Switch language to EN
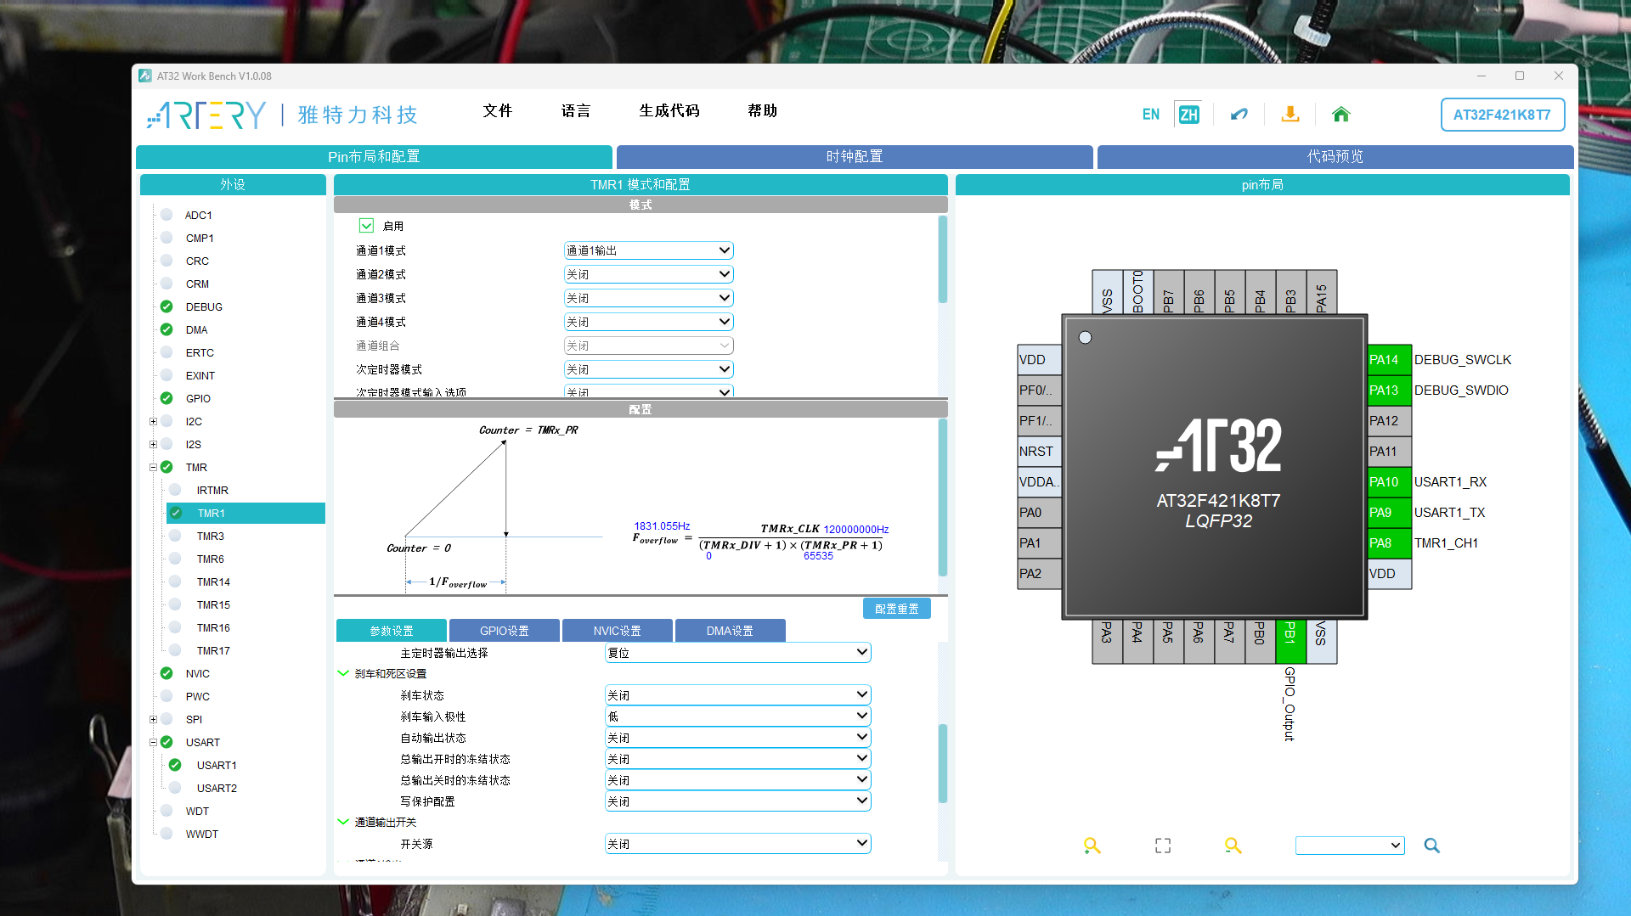 tap(1150, 115)
